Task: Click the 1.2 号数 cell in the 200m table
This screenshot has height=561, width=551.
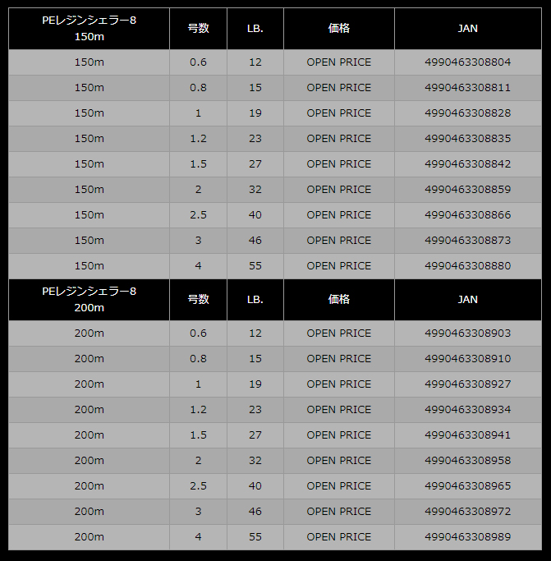Action: click(198, 410)
